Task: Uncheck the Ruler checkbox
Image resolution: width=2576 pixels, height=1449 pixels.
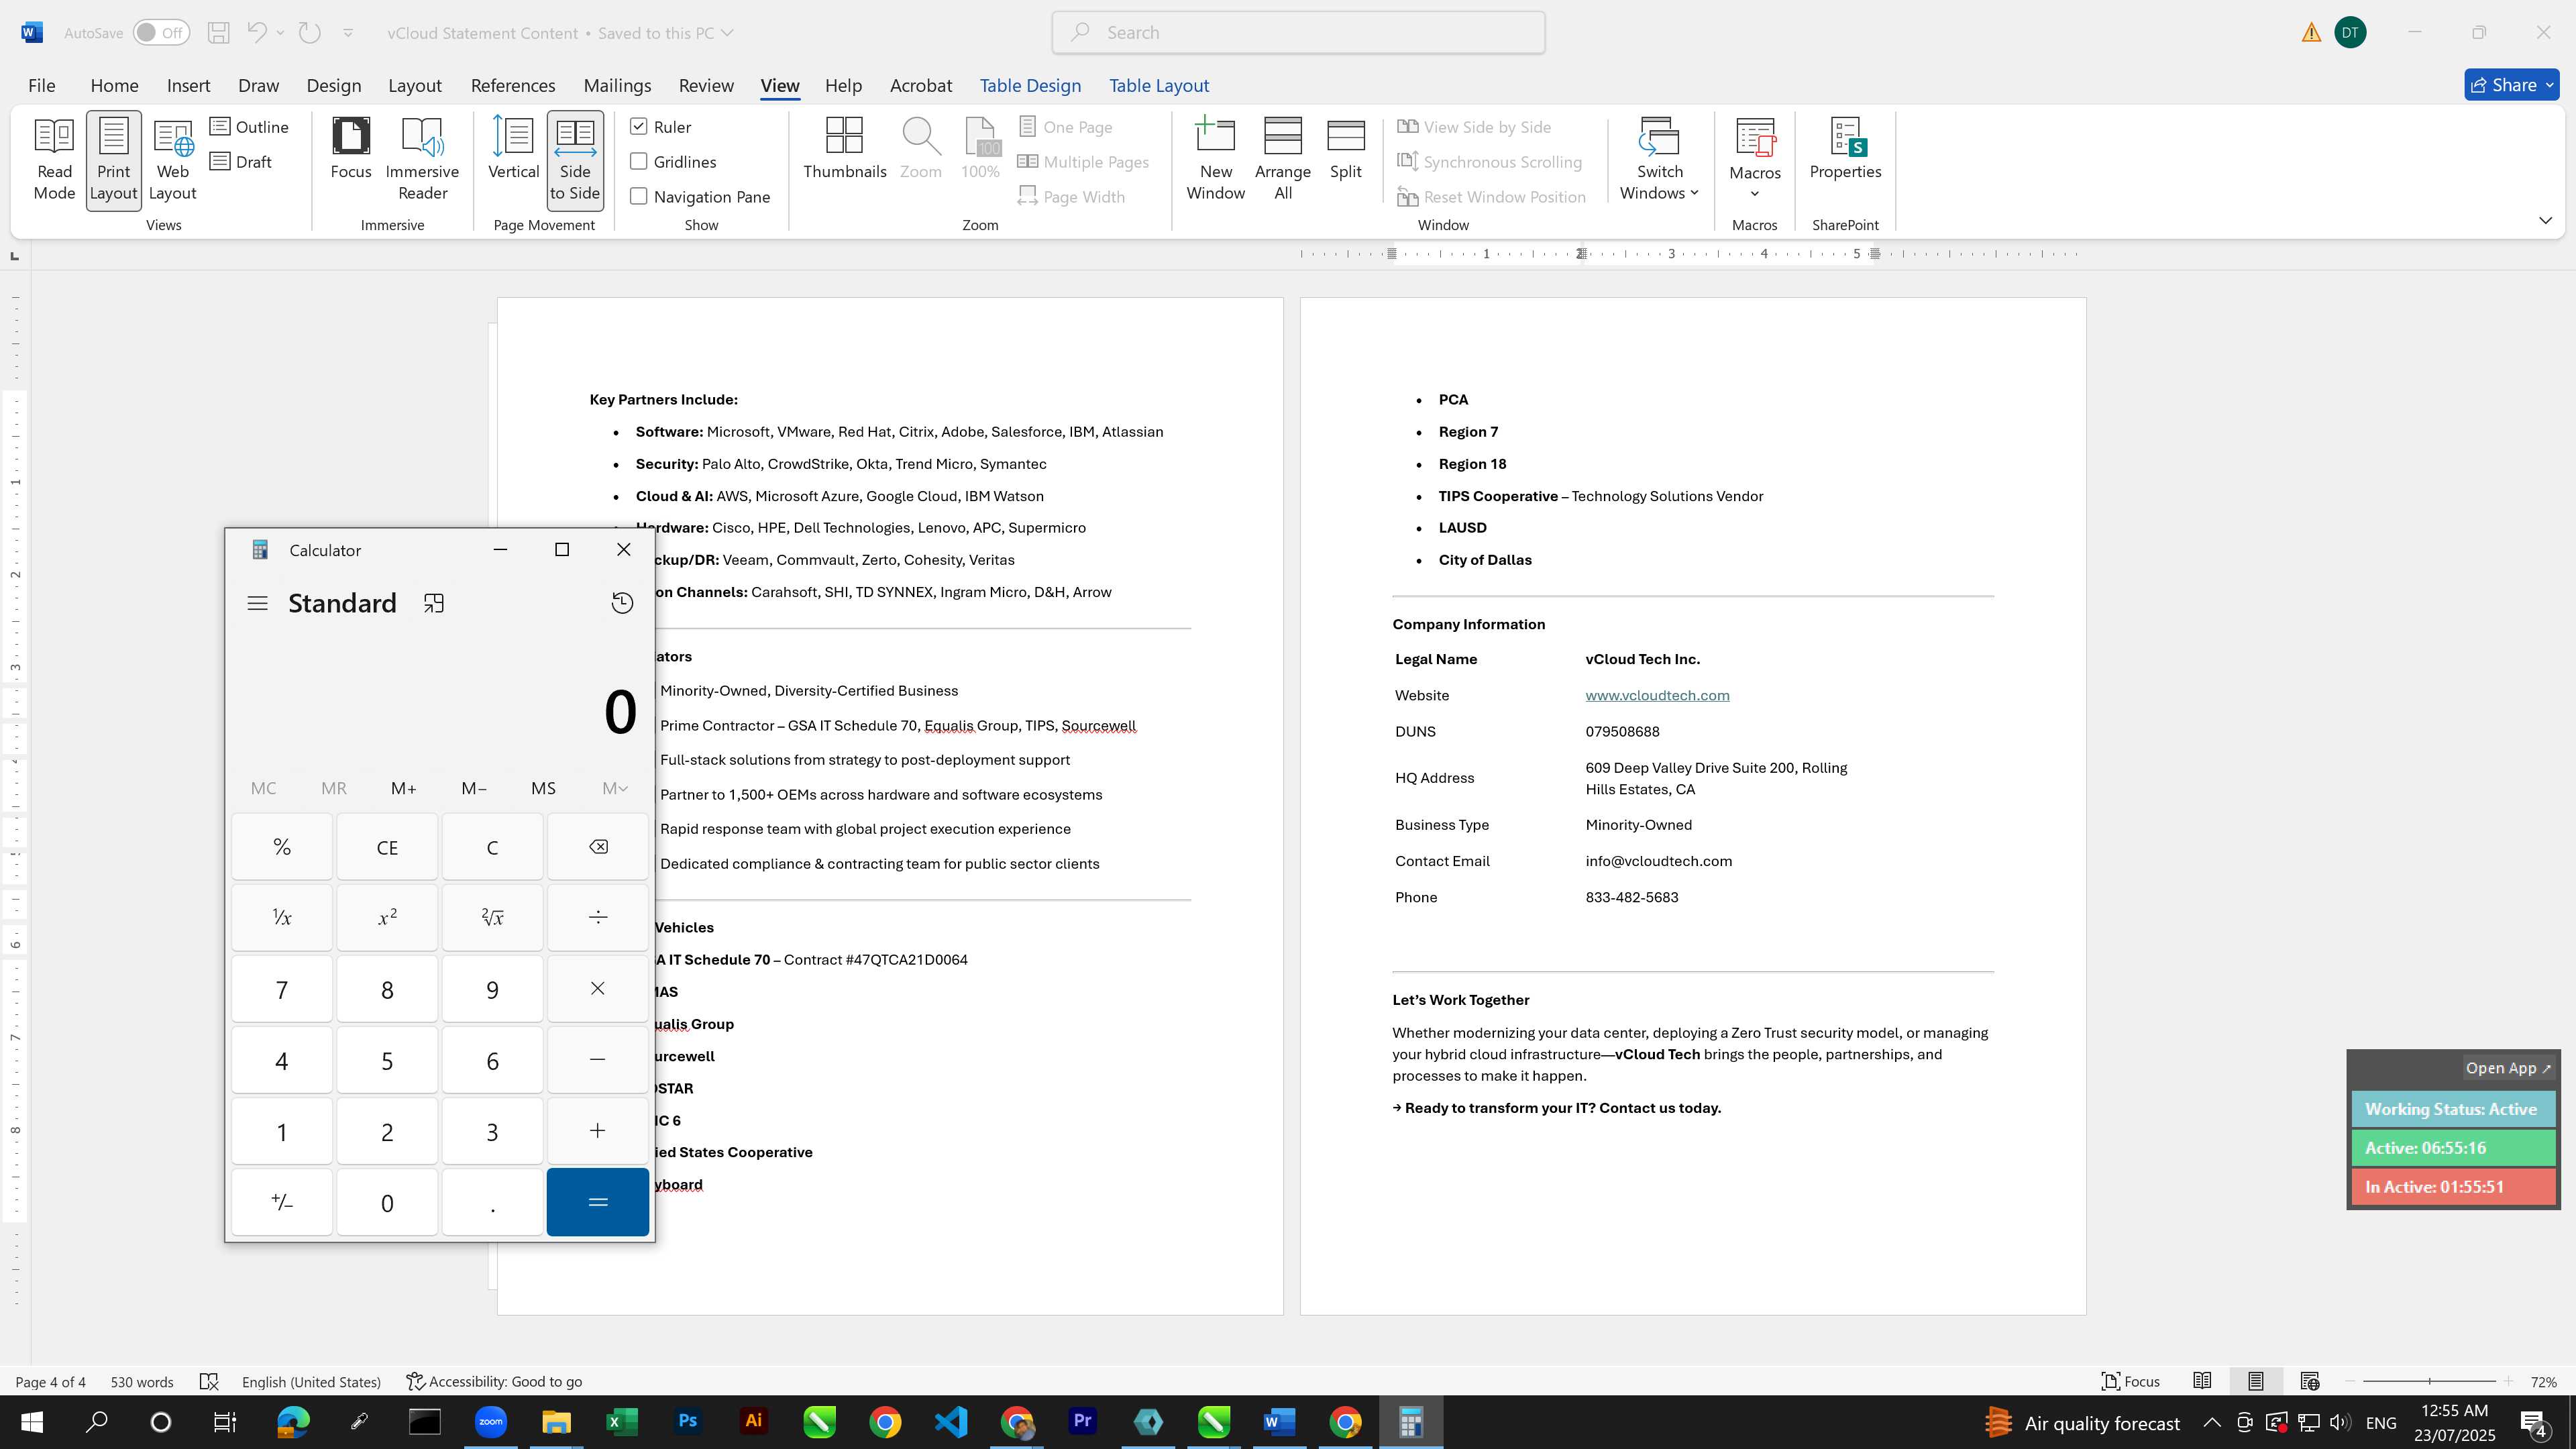Action: coord(639,127)
